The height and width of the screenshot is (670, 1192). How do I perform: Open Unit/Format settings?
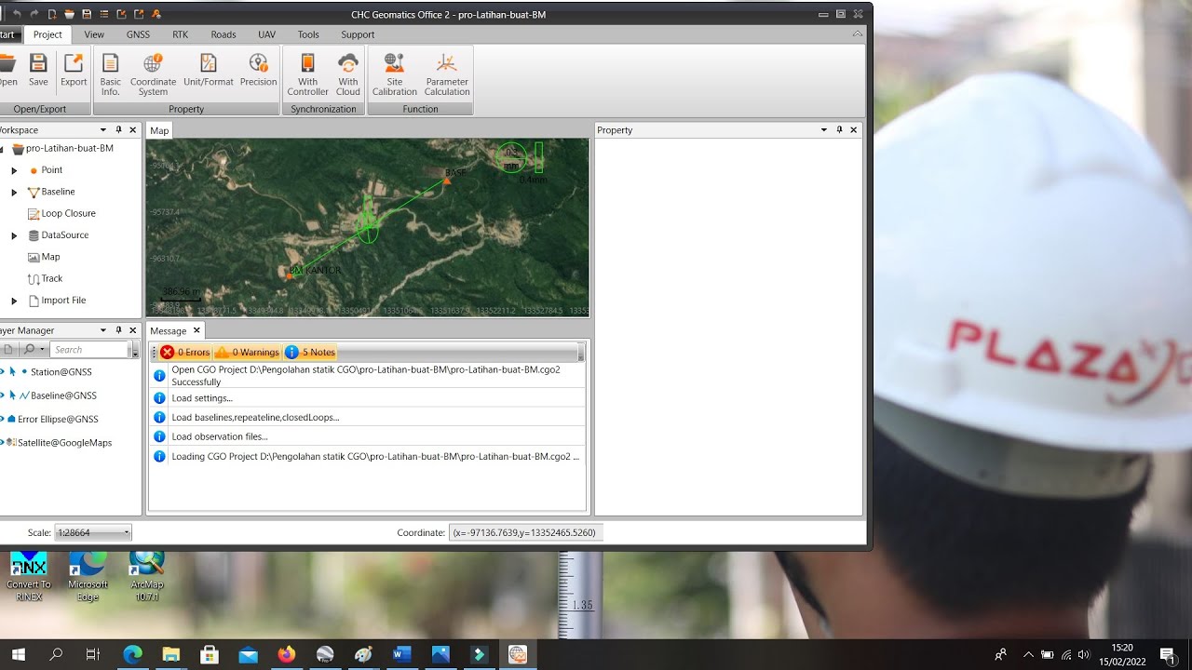point(209,71)
